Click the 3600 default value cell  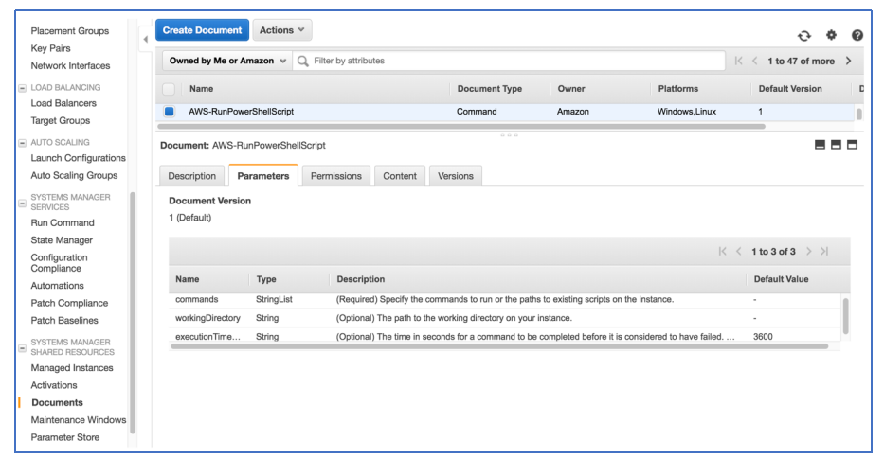pyautogui.click(x=763, y=337)
